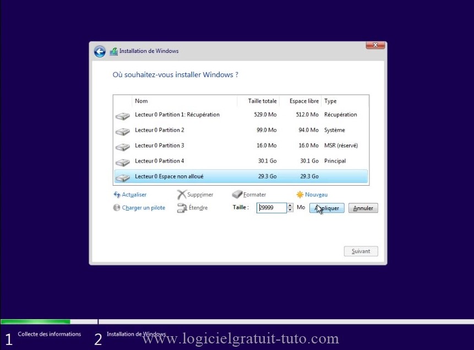Click drive icon beside Lecteur 0 Partition 2
474x350 pixels.
123,131
